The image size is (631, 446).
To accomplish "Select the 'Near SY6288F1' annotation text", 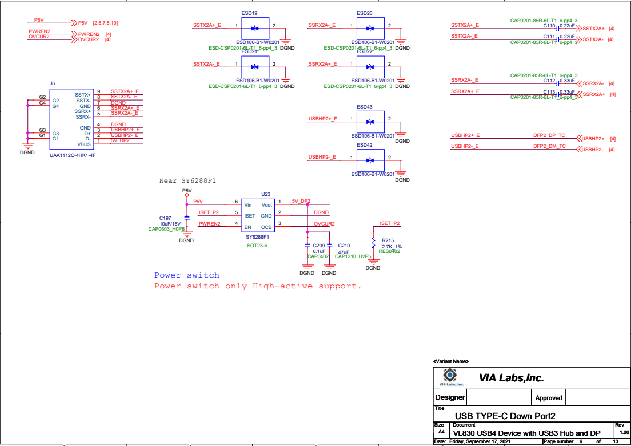I will pyautogui.click(x=187, y=181).
